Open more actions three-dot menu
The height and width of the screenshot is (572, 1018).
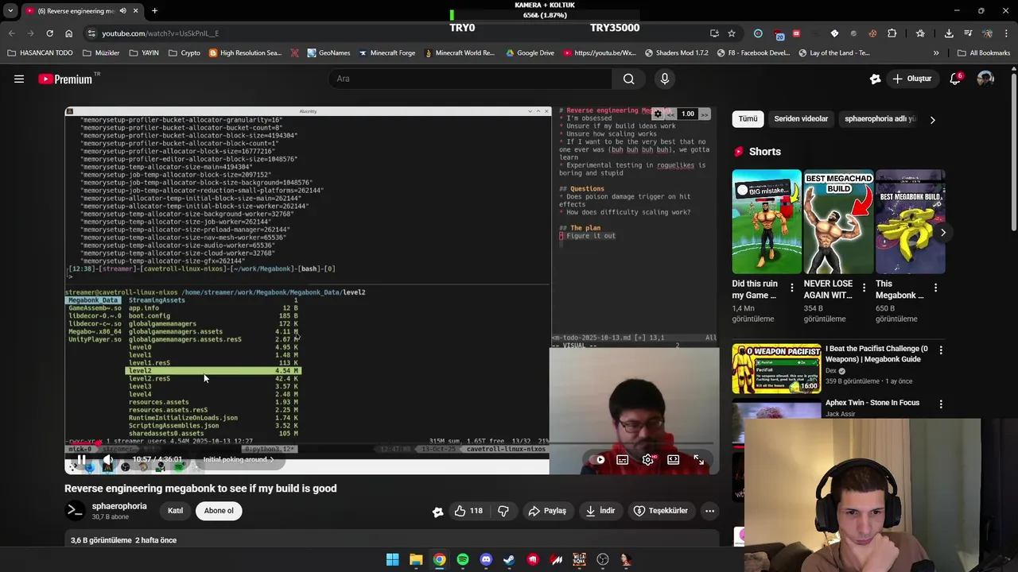[709, 511]
